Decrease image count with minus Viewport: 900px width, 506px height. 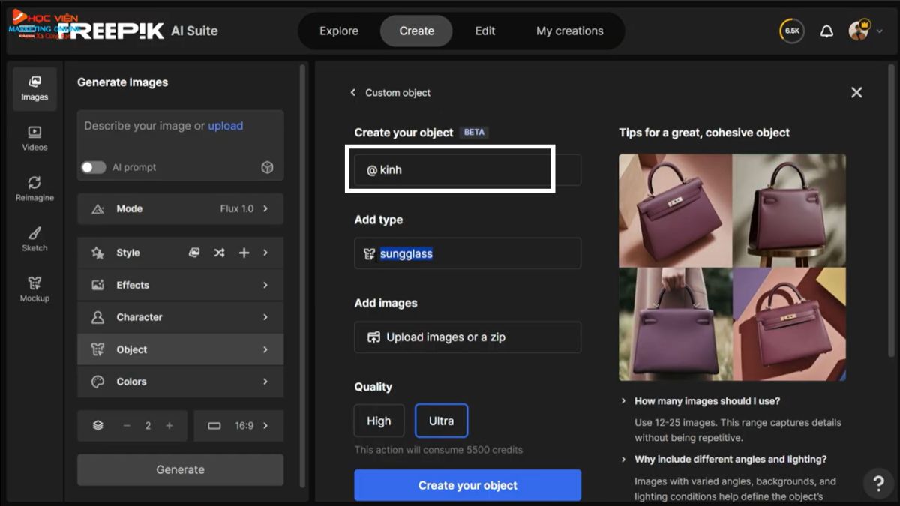[127, 425]
